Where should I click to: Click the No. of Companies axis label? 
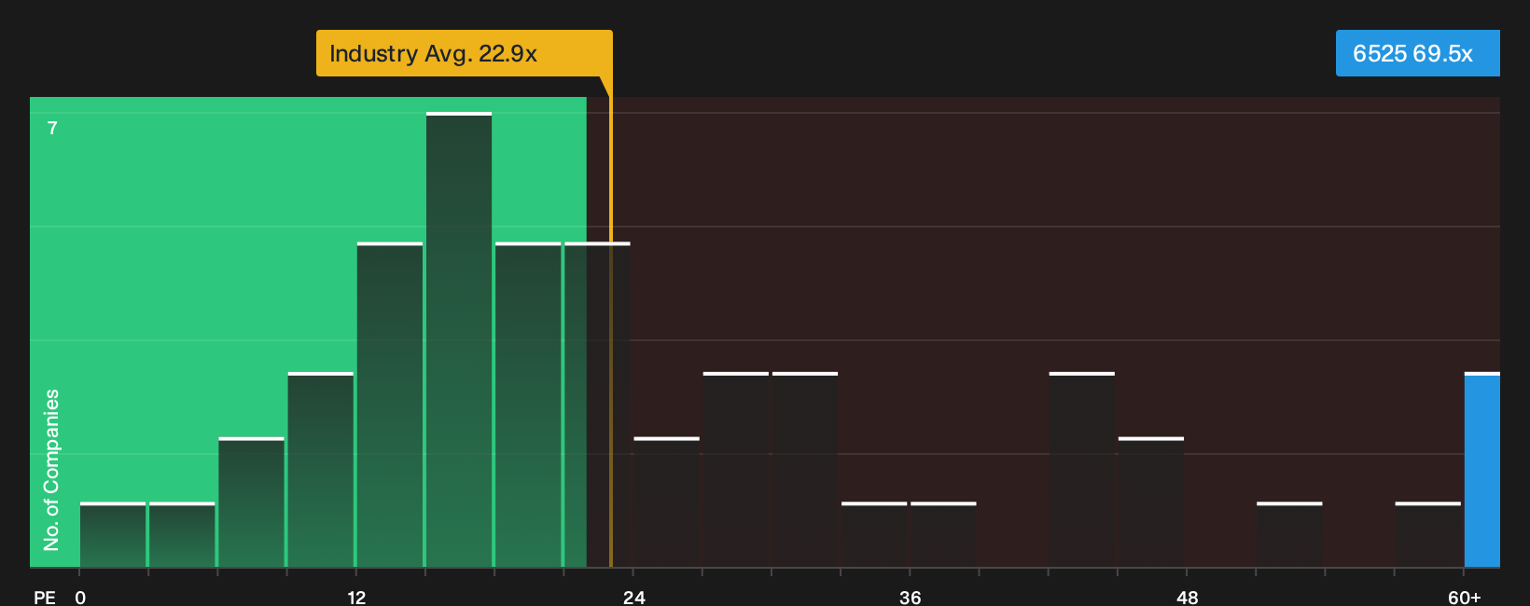pos(51,470)
